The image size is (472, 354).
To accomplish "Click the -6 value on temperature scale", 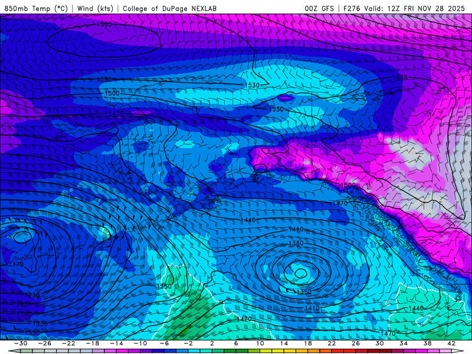I will (x=164, y=343).
